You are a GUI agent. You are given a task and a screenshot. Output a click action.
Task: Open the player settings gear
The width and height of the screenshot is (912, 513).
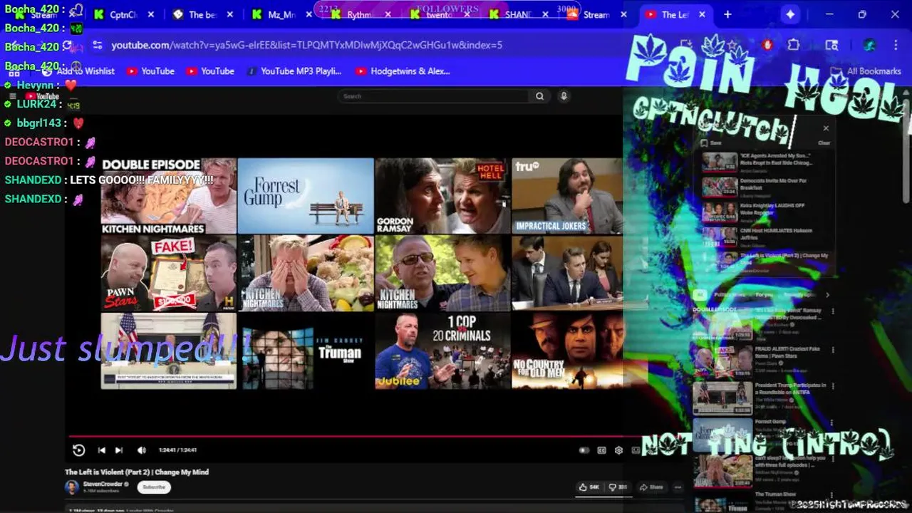[618, 450]
